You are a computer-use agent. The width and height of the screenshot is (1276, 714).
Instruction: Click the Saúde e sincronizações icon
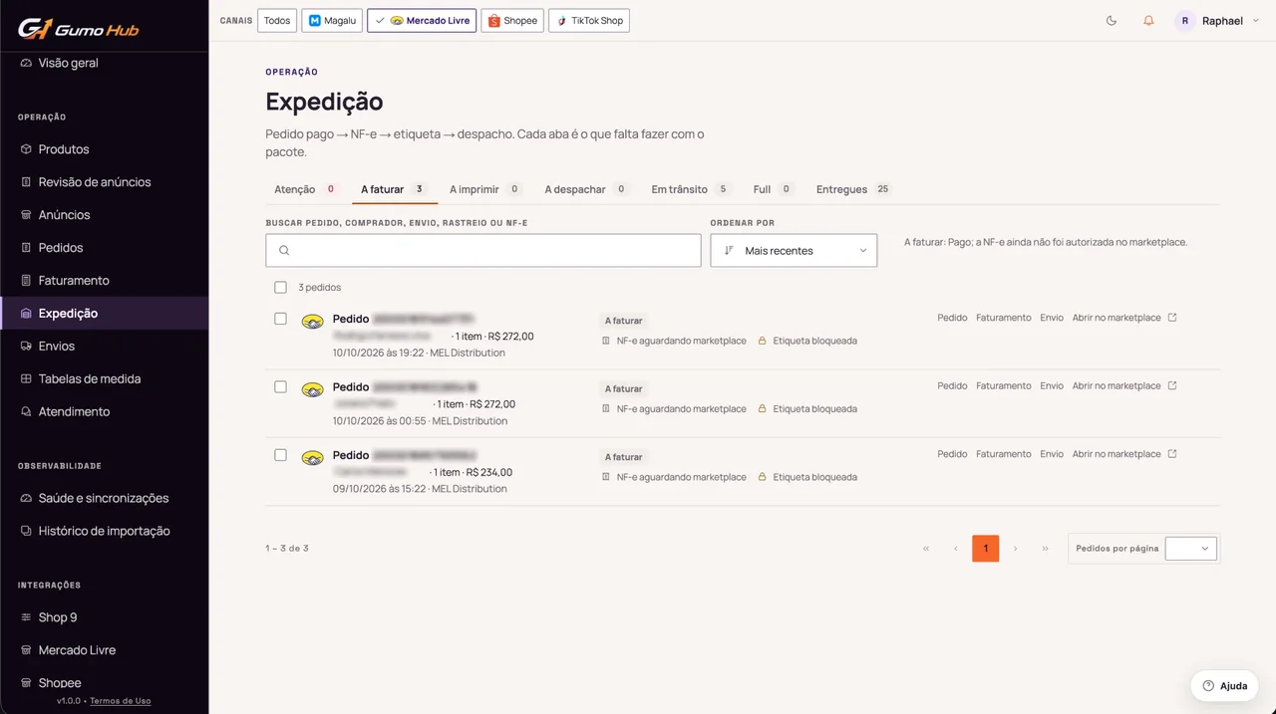pos(26,498)
